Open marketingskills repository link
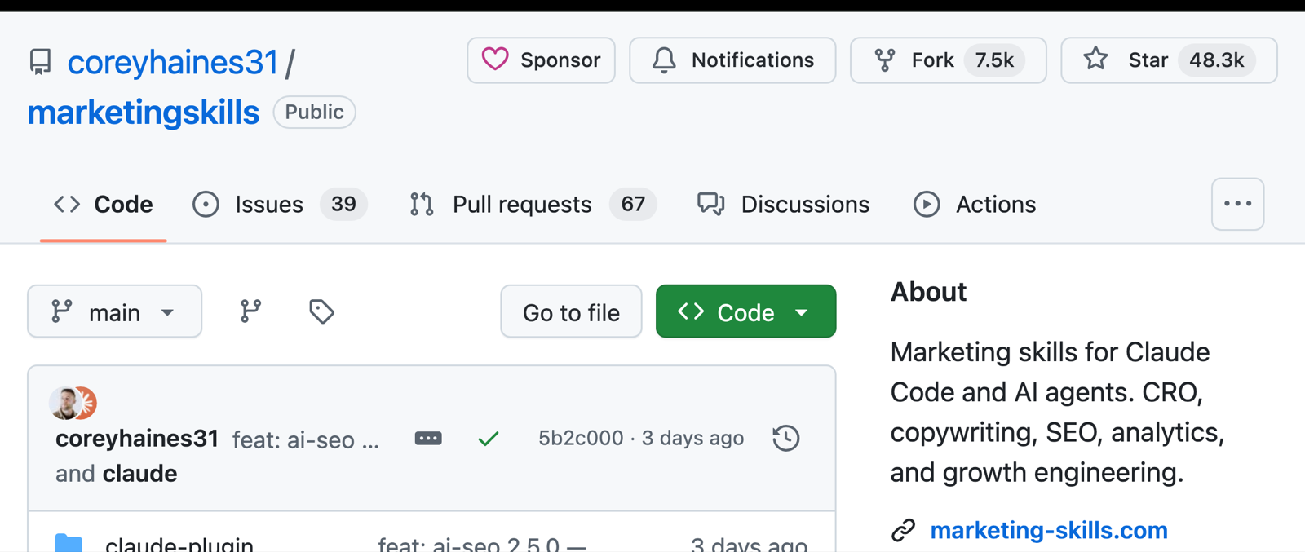 (144, 113)
